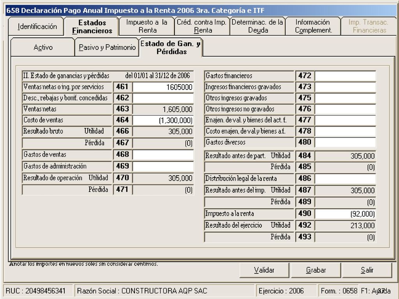Click the Gastos diversos label

point(226,142)
